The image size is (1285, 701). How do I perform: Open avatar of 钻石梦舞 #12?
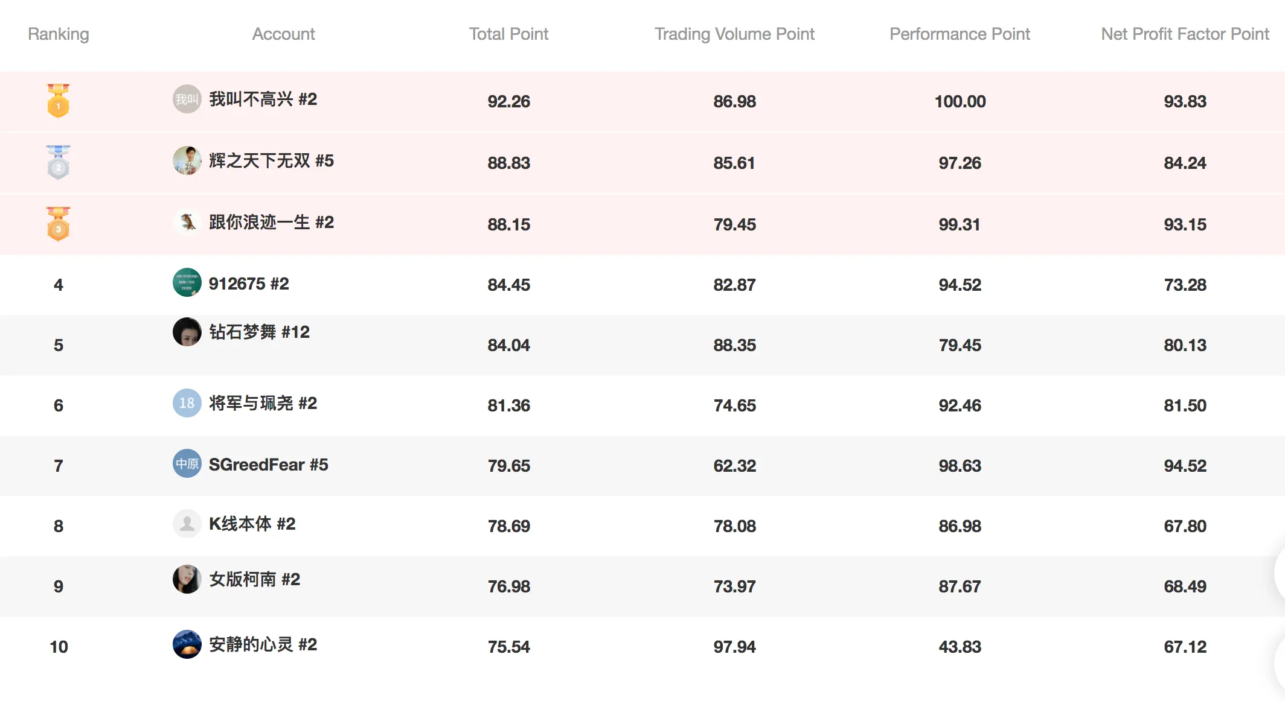tap(187, 332)
